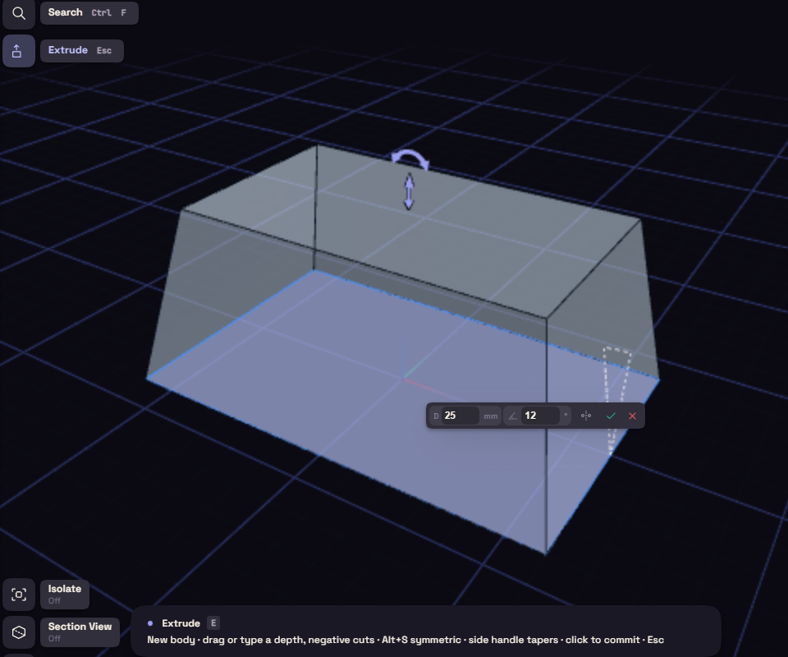This screenshot has width=788, height=657.
Task: Click the dashed taper preview outline
Action: (x=616, y=401)
